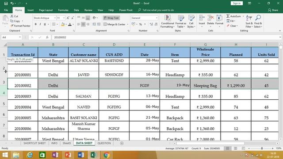Switch to the Formulas ribbon tab
Viewport: 283px width, 159px height.
pos(63,10)
